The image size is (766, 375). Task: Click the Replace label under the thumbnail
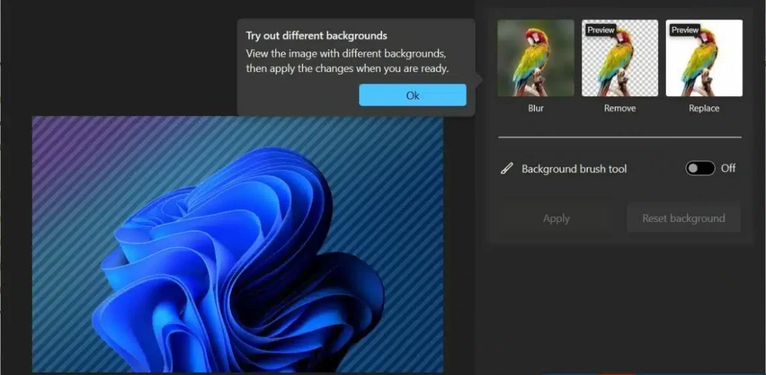coord(704,109)
